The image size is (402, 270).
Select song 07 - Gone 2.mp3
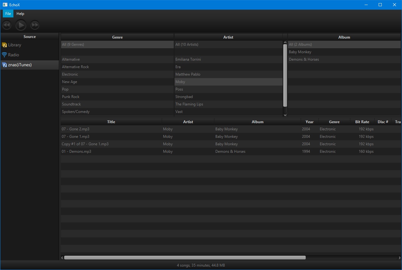(x=231, y=129)
